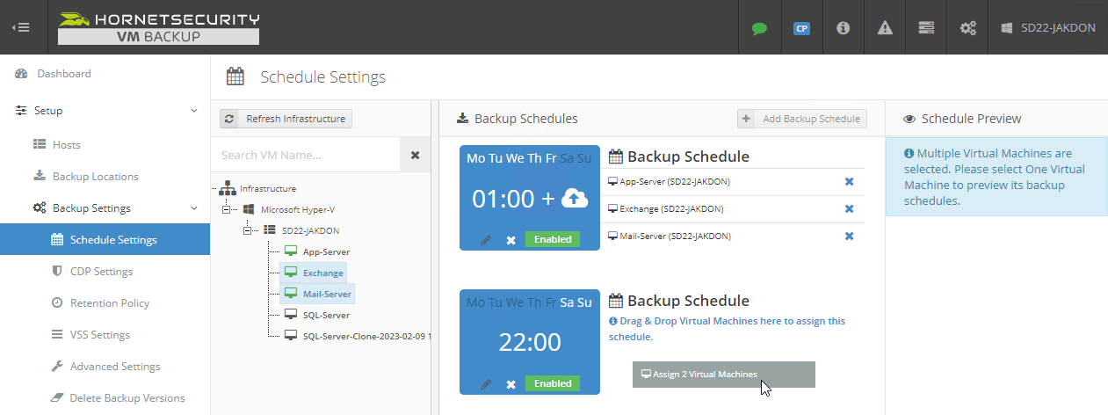The height and width of the screenshot is (415, 1108).
Task: Click the blue CP icon in header
Action: [801, 28]
